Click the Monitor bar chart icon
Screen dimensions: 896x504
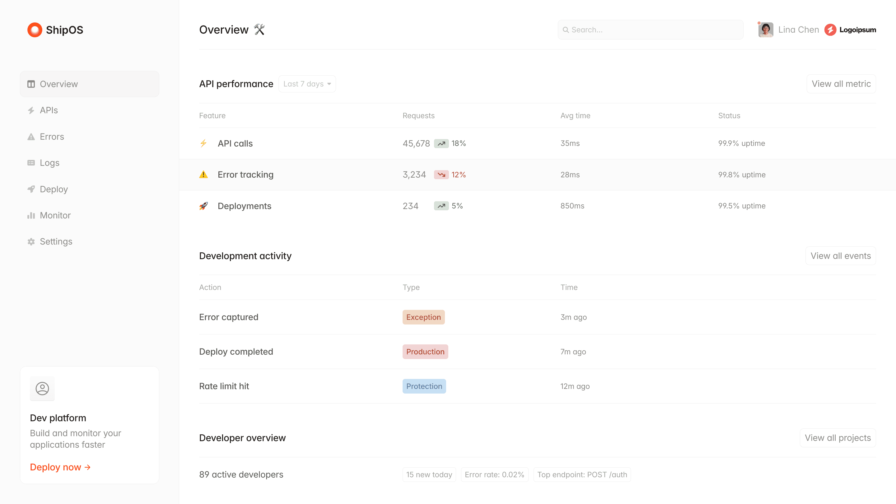coord(31,215)
